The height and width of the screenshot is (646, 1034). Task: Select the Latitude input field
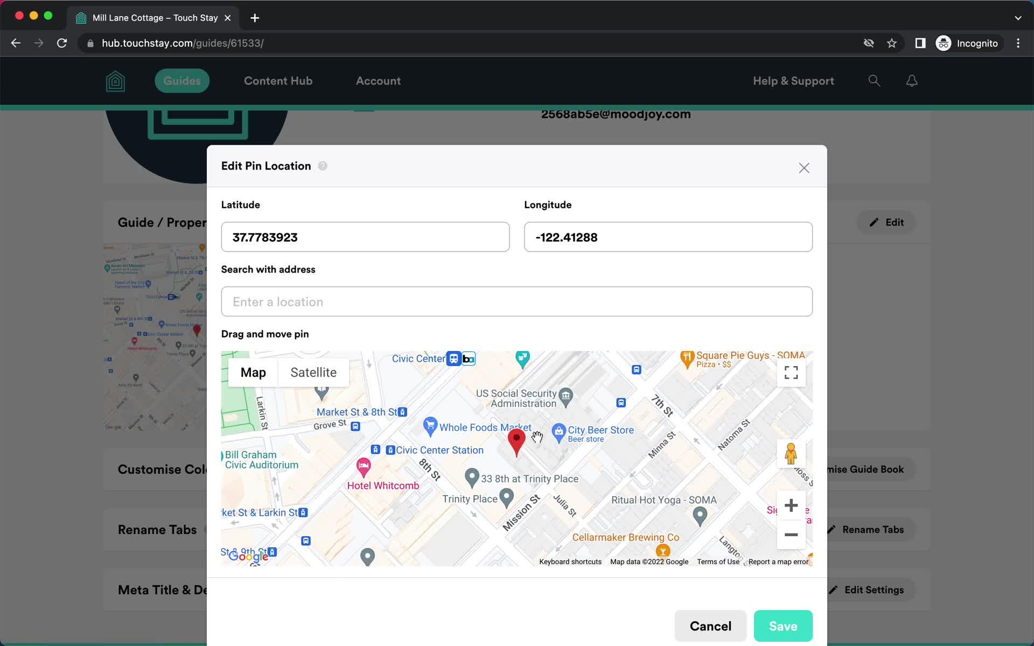tap(366, 237)
